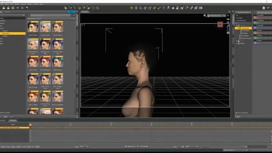
Task: Apply the first dark brown hair thumbnail
Action: [x=33, y=26]
